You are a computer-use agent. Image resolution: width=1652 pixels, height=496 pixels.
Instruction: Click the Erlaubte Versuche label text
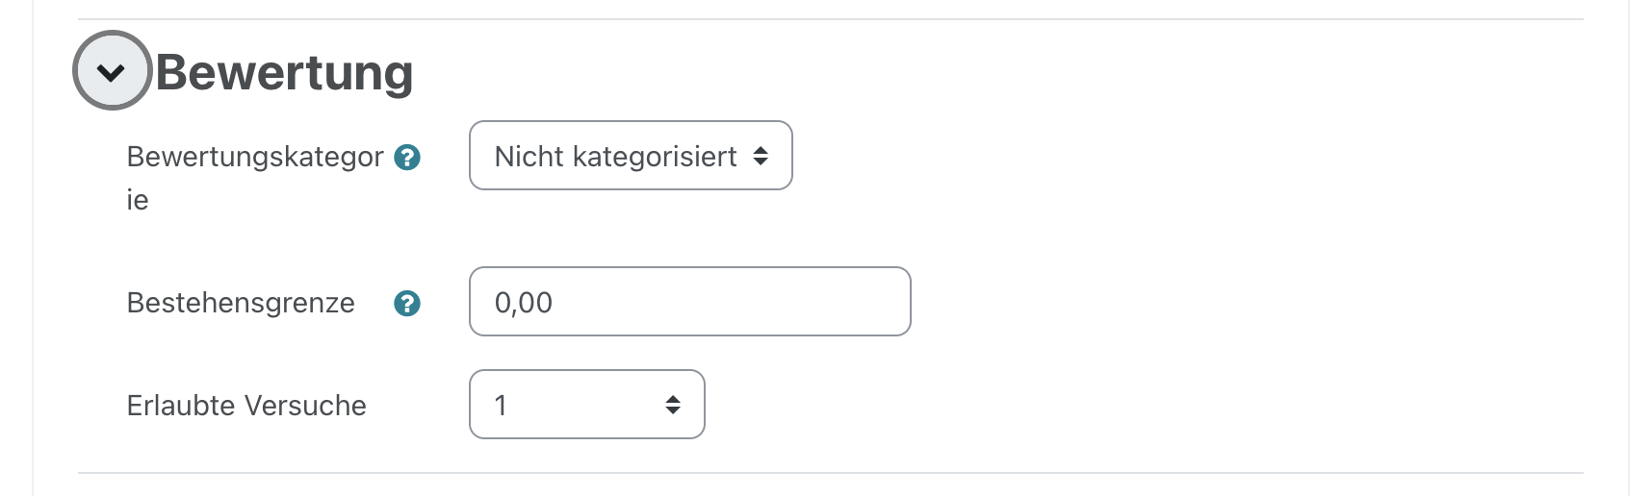click(x=246, y=406)
